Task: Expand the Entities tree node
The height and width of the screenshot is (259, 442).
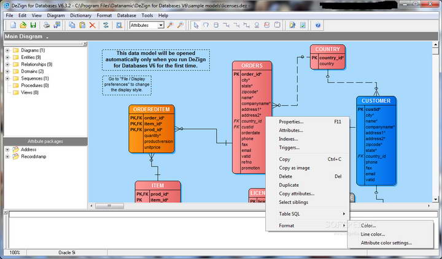Action: (7, 57)
